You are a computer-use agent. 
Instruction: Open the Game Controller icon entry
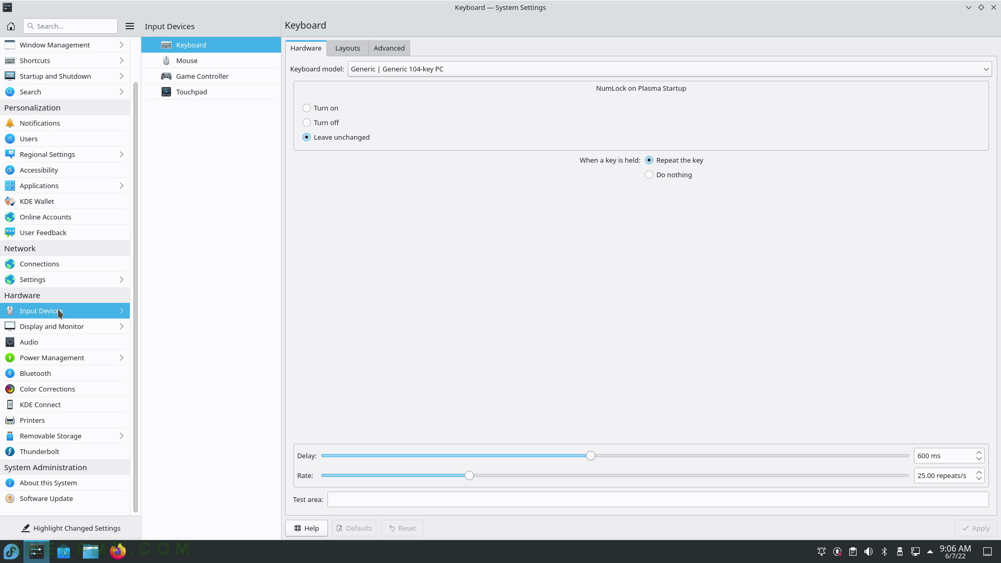[166, 76]
